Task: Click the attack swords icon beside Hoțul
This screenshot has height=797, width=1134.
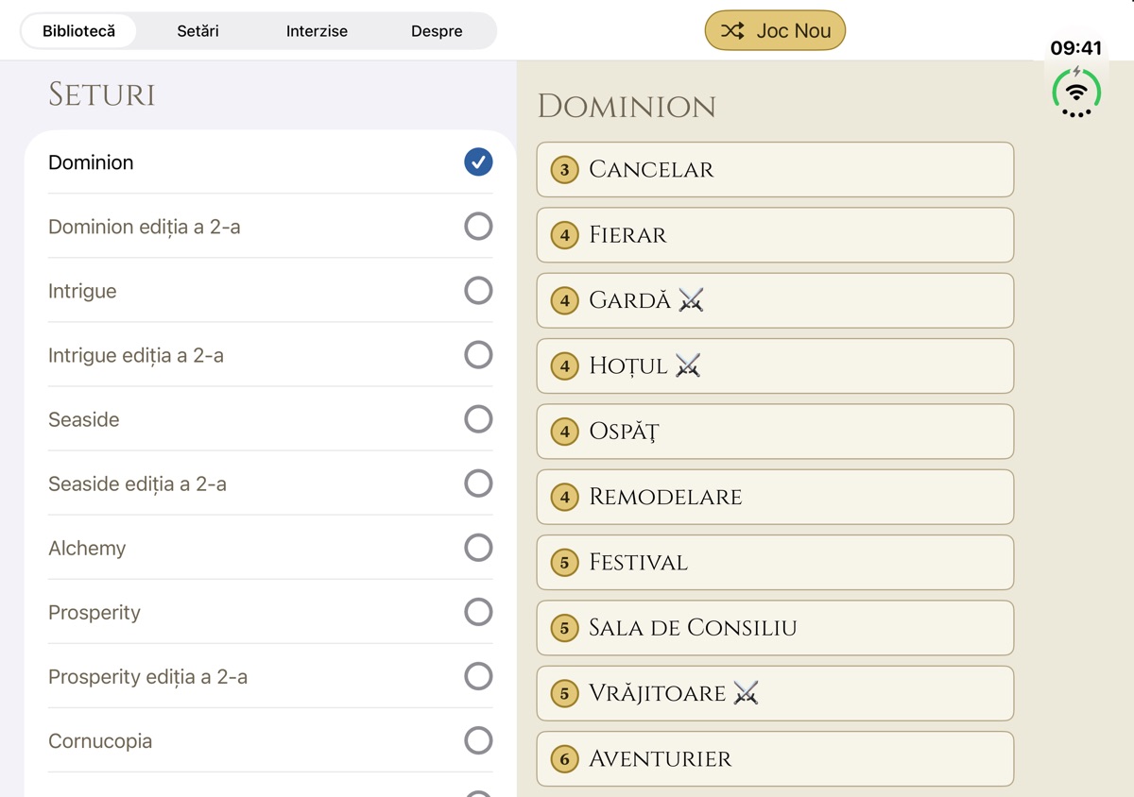Action: pyautogui.click(x=688, y=365)
